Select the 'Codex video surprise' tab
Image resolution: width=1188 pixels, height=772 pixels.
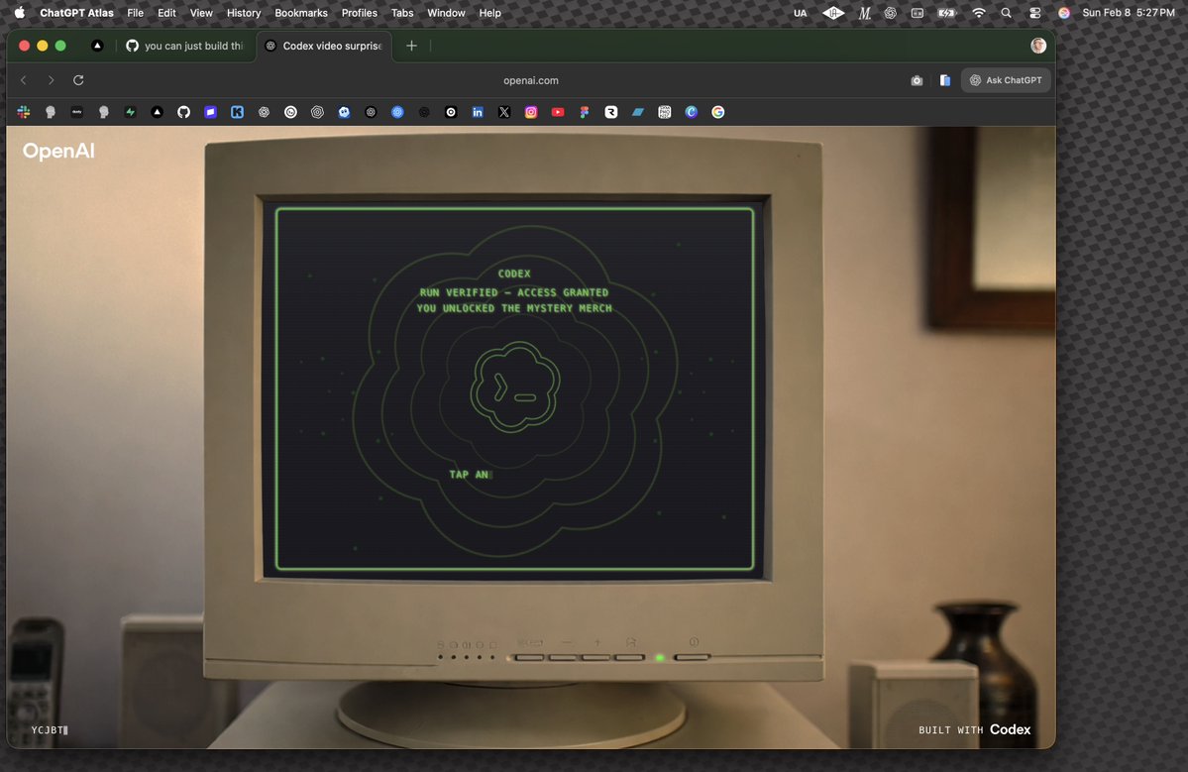pos(324,46)
